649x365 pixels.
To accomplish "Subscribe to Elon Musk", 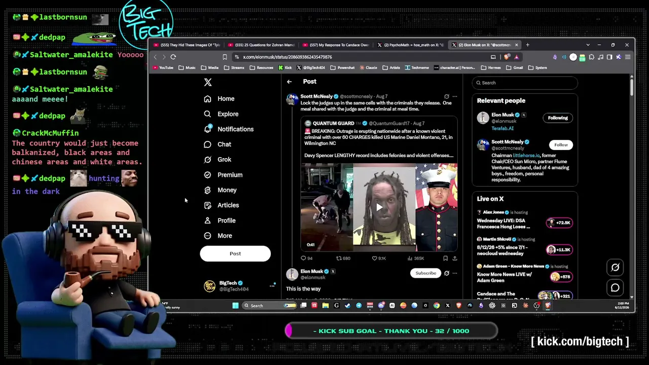I will click(x=426, y=273).
